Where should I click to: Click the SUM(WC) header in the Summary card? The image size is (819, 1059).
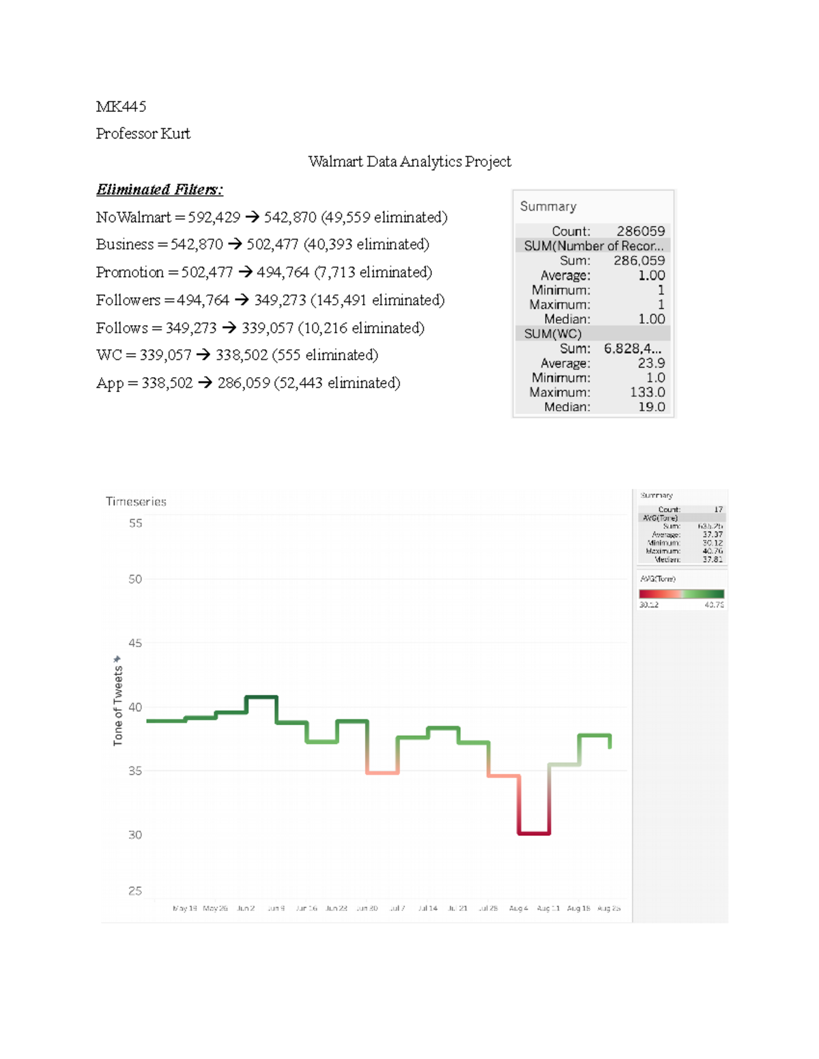(x=553, y=334)
